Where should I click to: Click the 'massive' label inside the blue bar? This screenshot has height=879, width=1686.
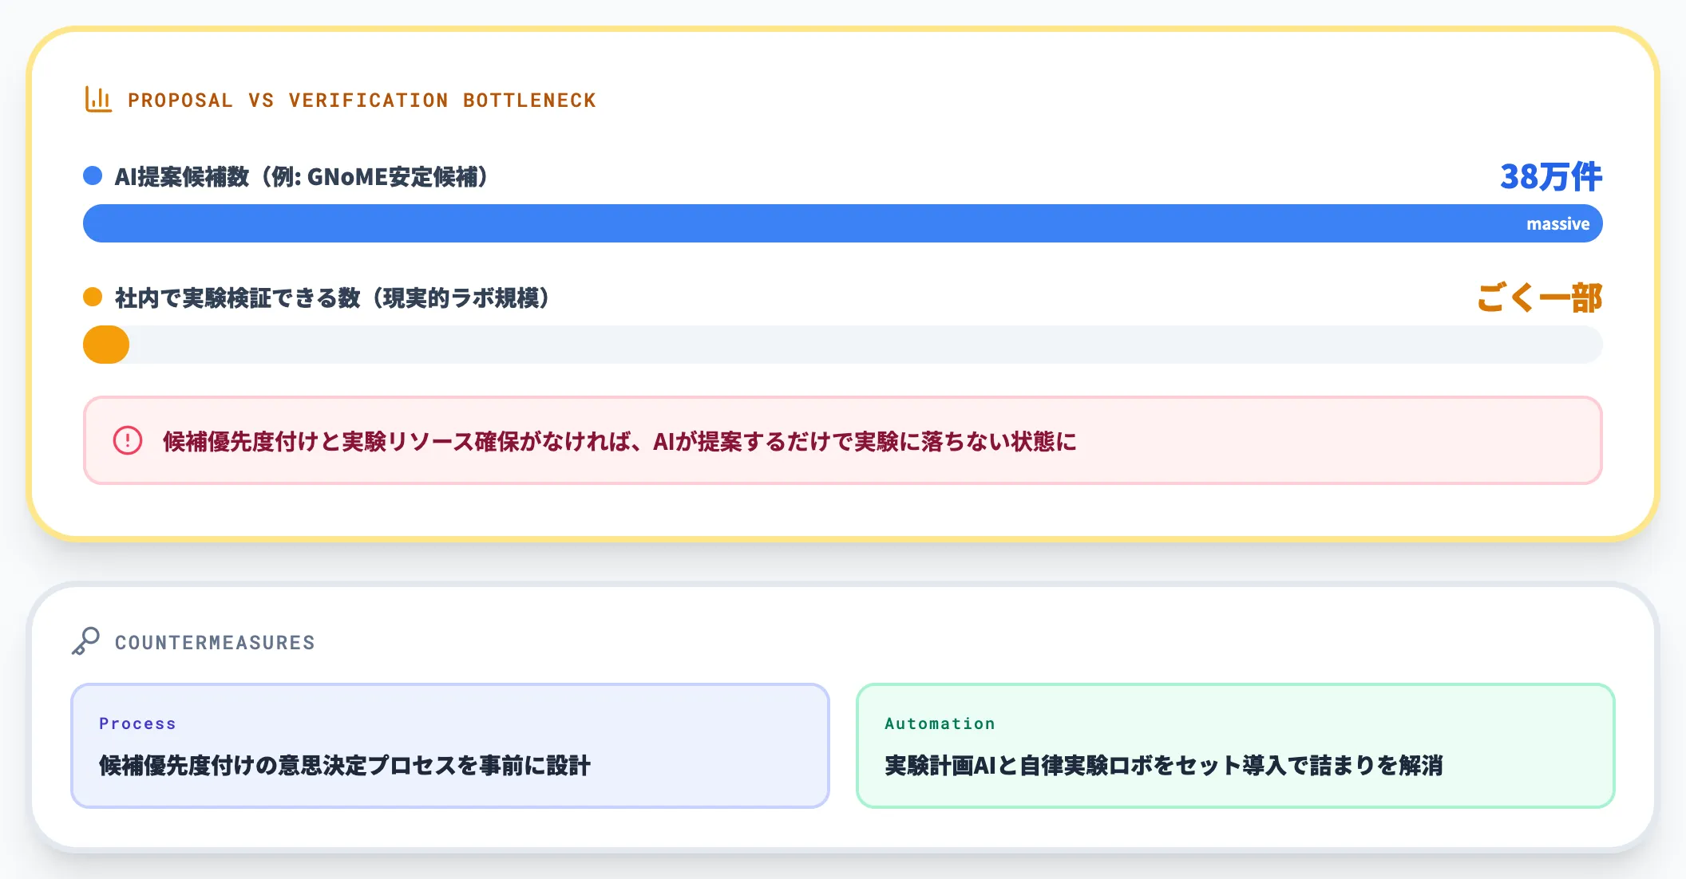click(x=1557, y=224)
